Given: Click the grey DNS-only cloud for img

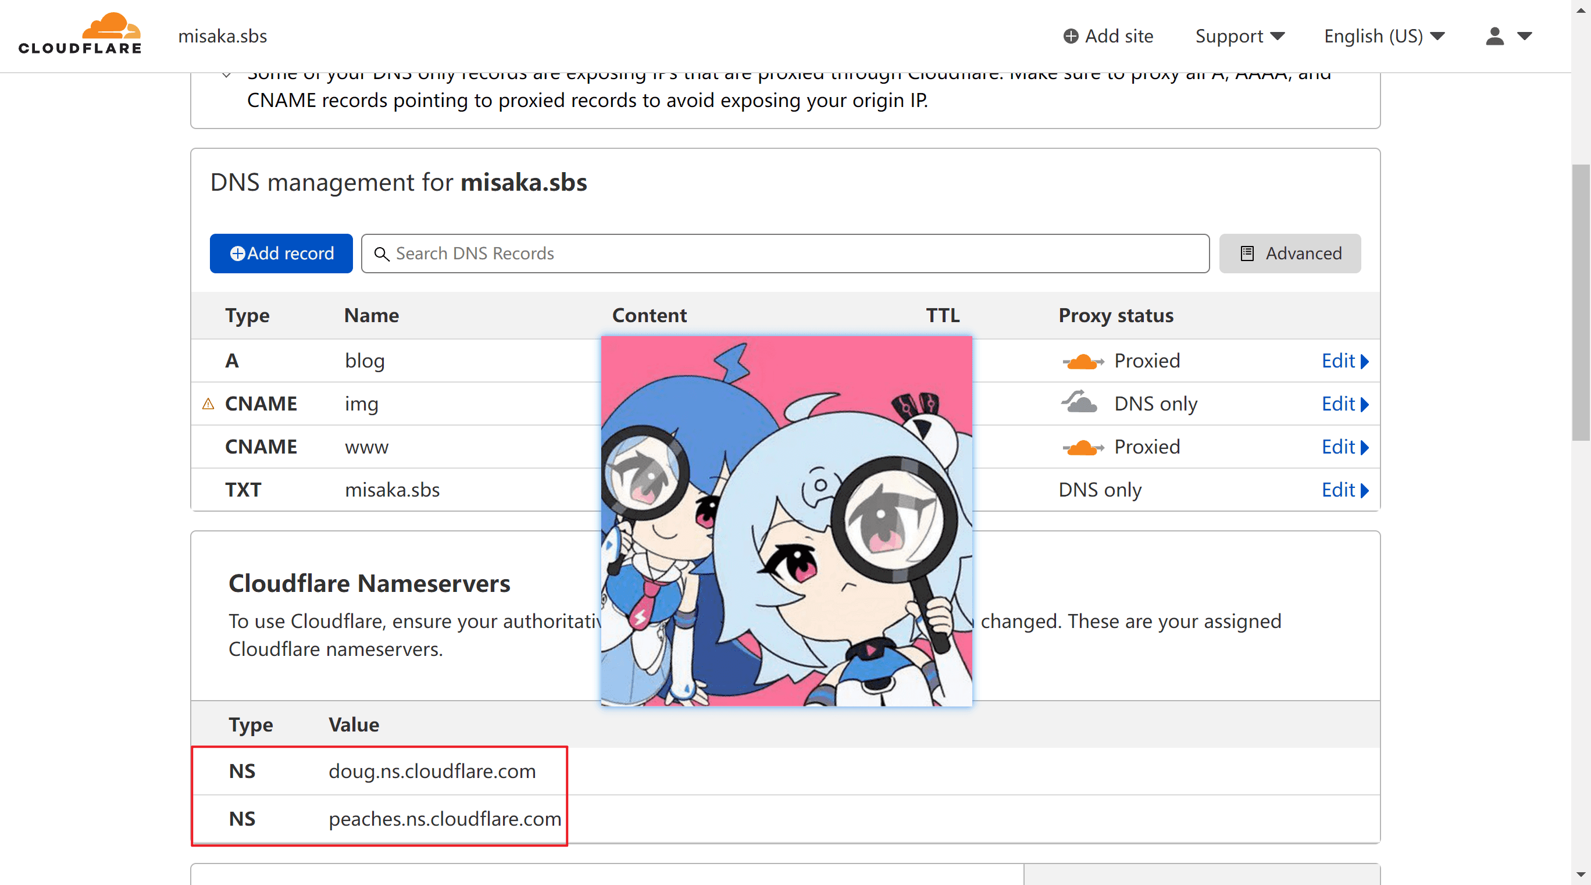Looking at the screenshot, I should [1080, 402].
